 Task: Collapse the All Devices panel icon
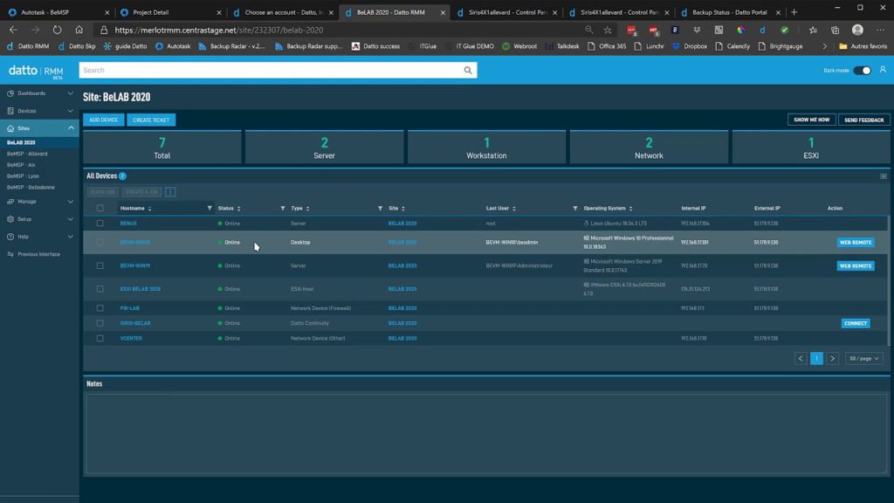[884, 176]
